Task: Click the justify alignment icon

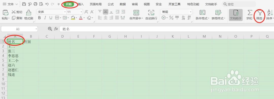Action: point(117,18)
